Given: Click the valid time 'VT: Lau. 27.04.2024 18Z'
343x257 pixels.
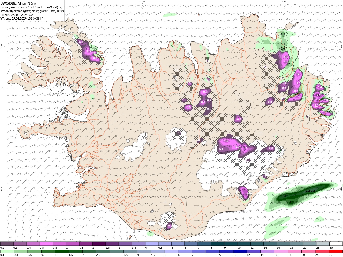Looking at the screenshot, I should [x=16, y=18].
